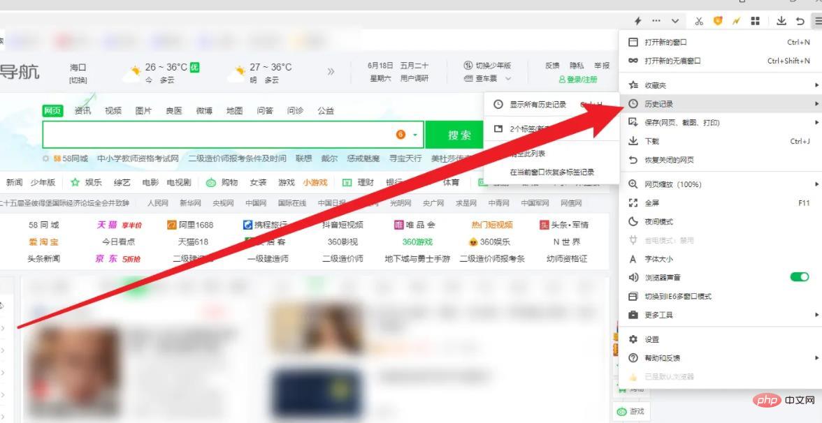
Task: Click the 切换 city link under 海口
Action: (x=78, y=80)
